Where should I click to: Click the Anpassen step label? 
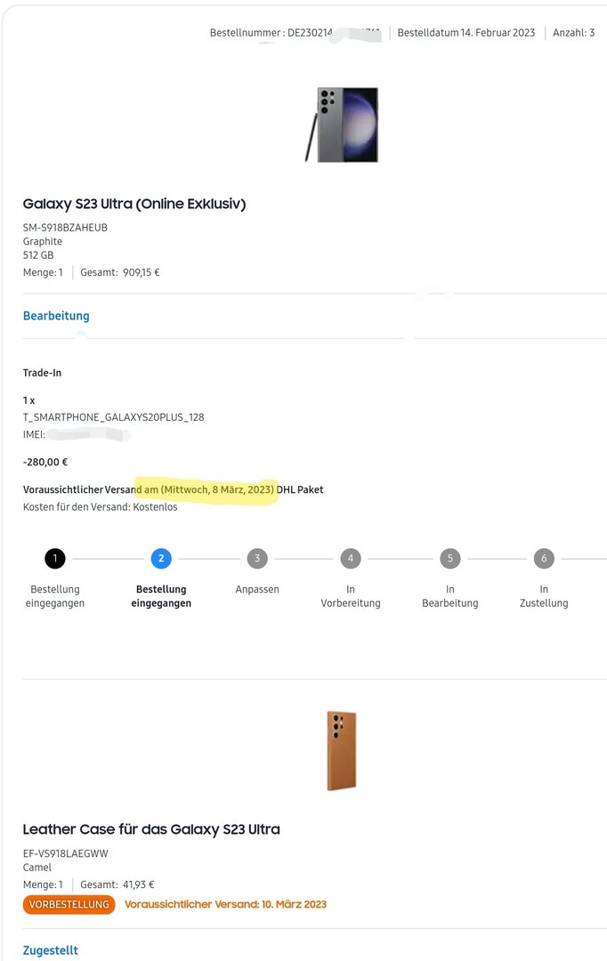tap(257, 589)
